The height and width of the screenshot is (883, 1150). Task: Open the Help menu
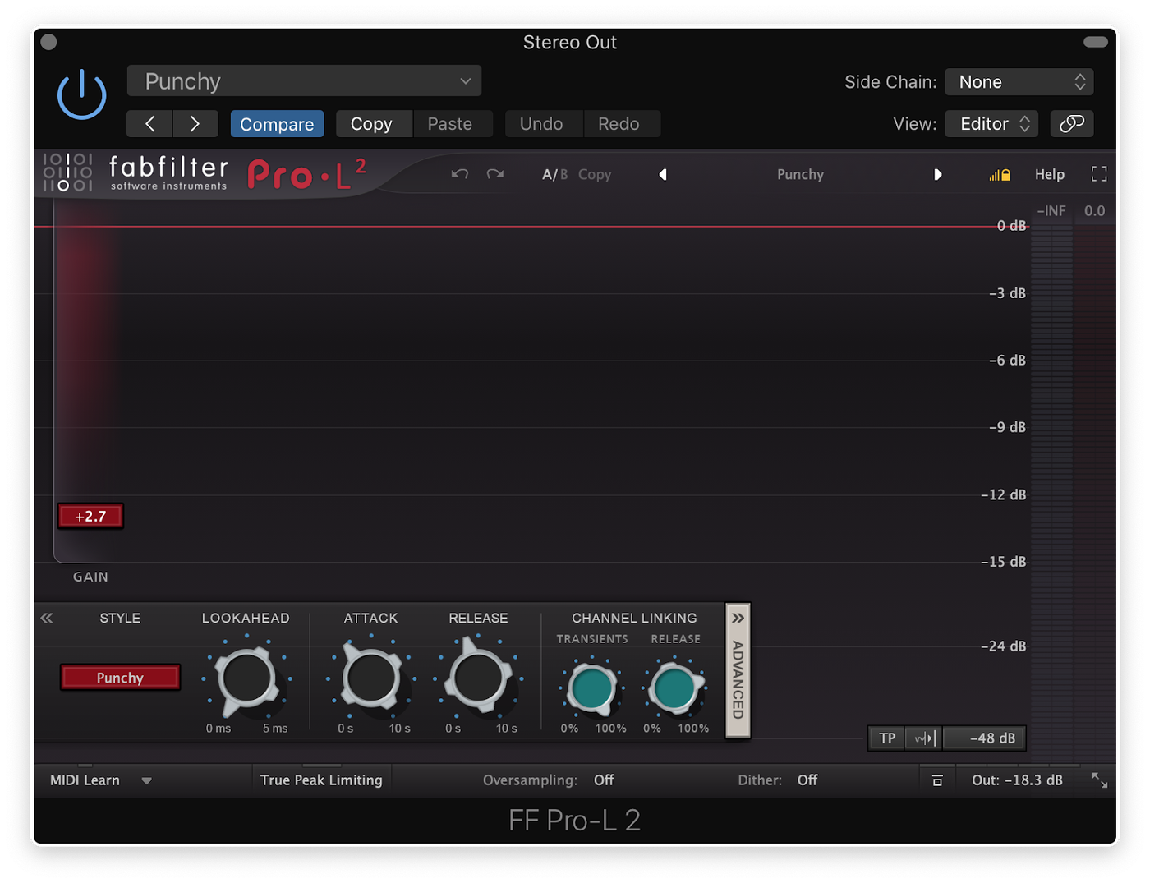point(1050,174)
